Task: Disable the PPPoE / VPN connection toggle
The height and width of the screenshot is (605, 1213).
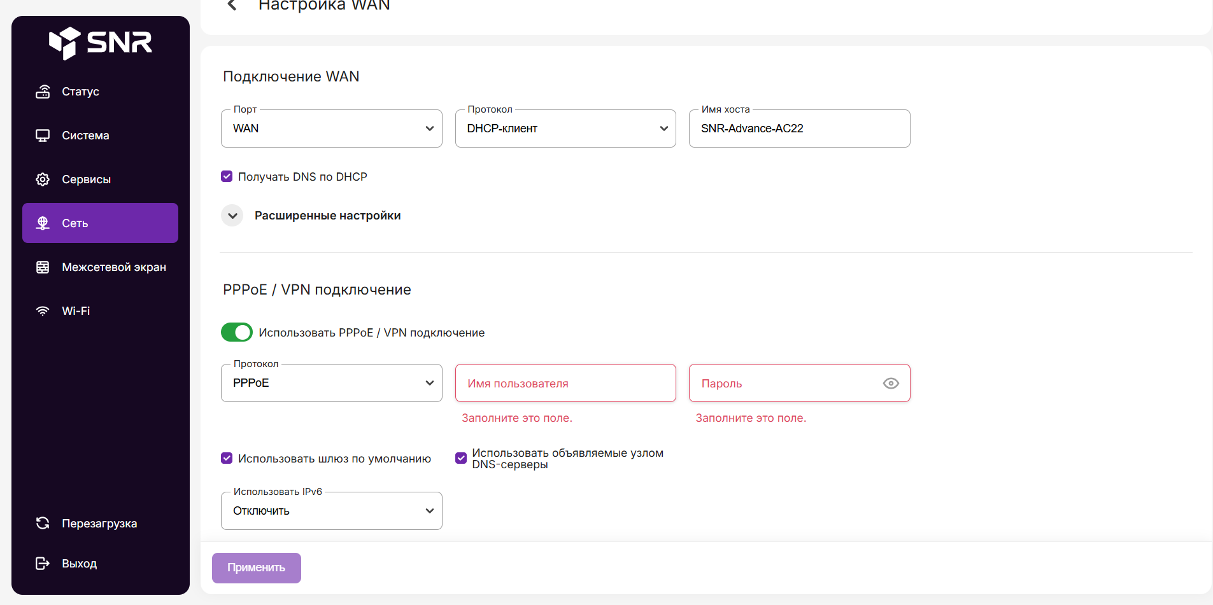Action: coord(237,333)
